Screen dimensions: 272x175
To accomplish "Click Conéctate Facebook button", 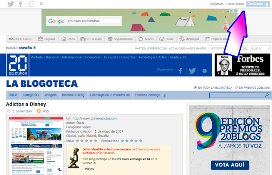I will tap(258, 4).
